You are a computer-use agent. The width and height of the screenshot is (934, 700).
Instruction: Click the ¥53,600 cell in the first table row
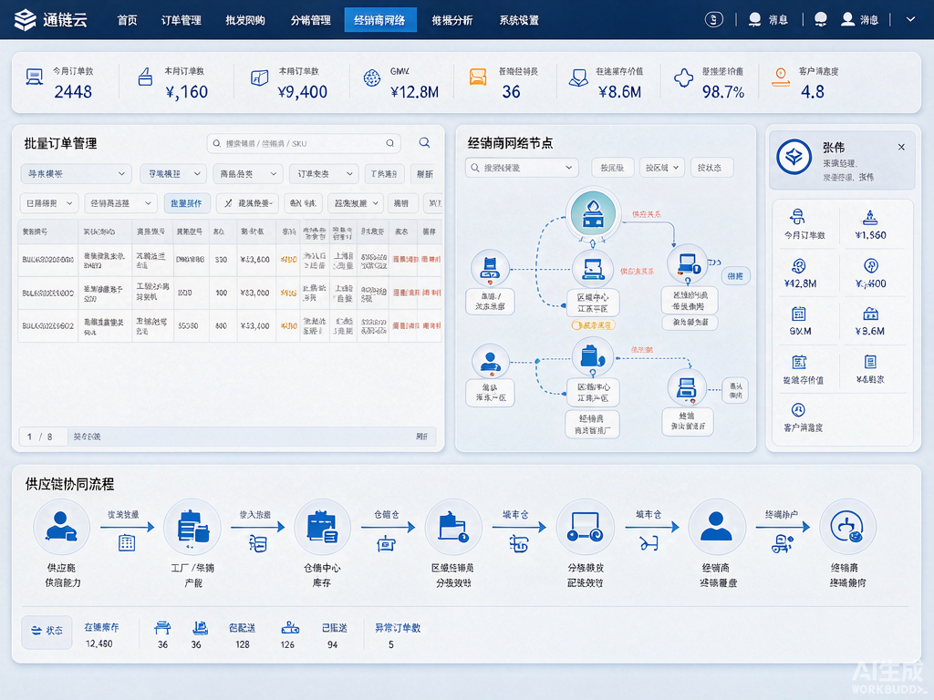[255, 260]
